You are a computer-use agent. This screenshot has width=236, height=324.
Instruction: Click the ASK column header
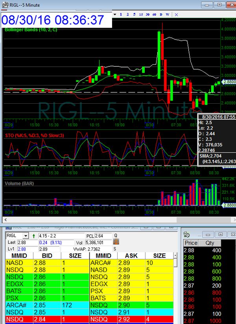[x=131, y=256]
